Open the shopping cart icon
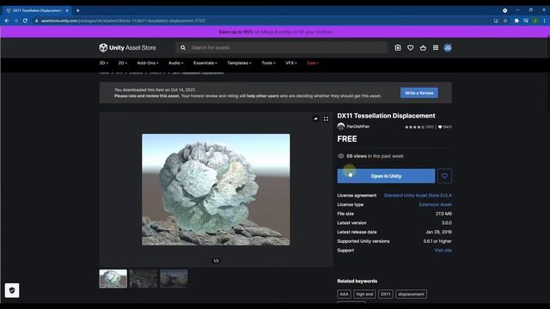The width and height of the screenshot is (550, 309). pos(423,48)
